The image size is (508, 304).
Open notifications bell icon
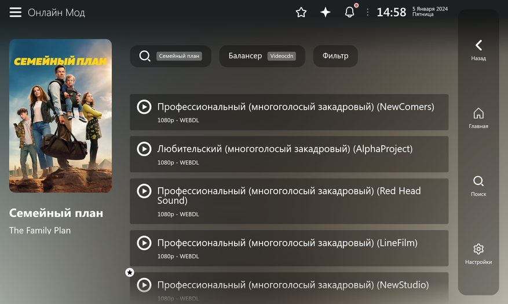tap(350, 12)
